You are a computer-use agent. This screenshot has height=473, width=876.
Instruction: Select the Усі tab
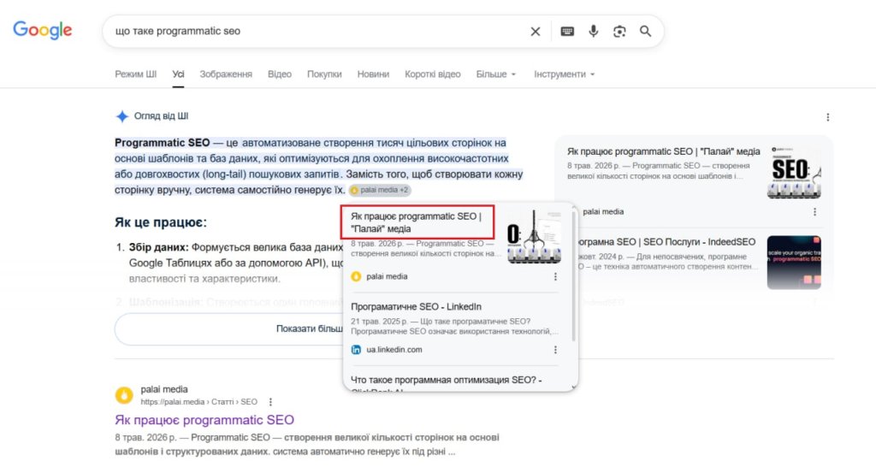coord(178,74)
